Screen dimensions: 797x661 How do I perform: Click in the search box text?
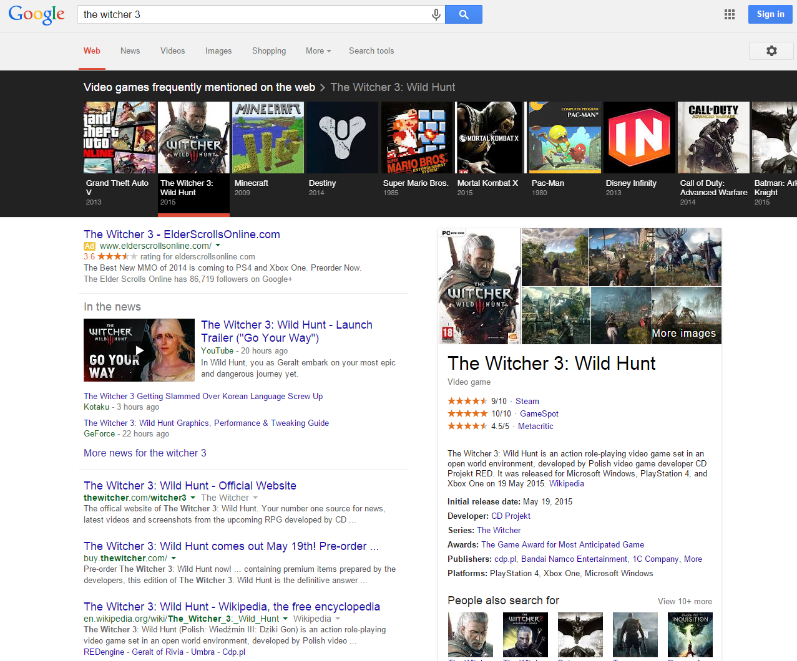[250, 14]
